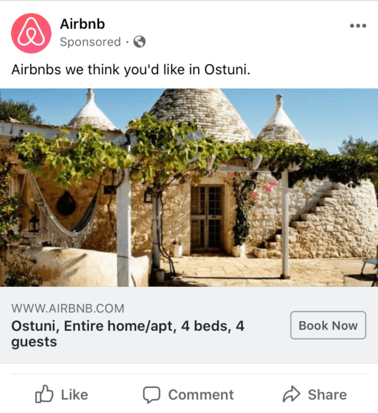Click the speech bubble Comment icon
Screen dimensions: 378x413
pyautogui.click(x=152, y=394)
